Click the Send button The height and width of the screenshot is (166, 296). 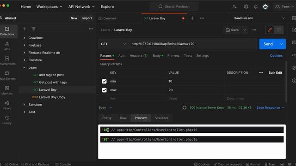point(268,44)
